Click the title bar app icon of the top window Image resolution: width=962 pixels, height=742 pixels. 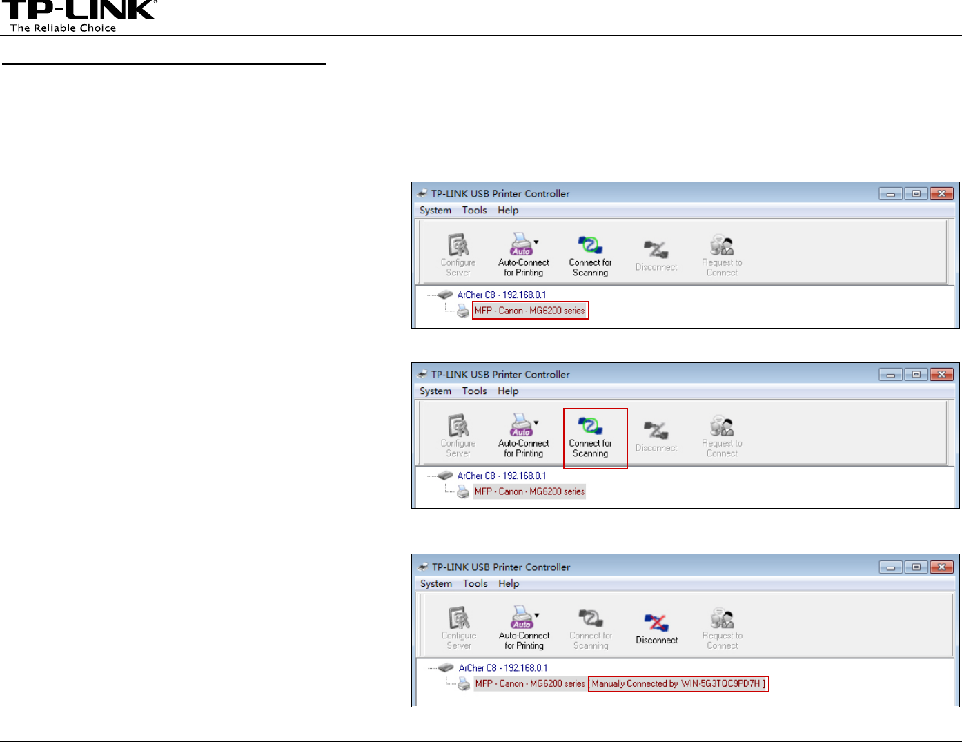(x=422, y=193)
